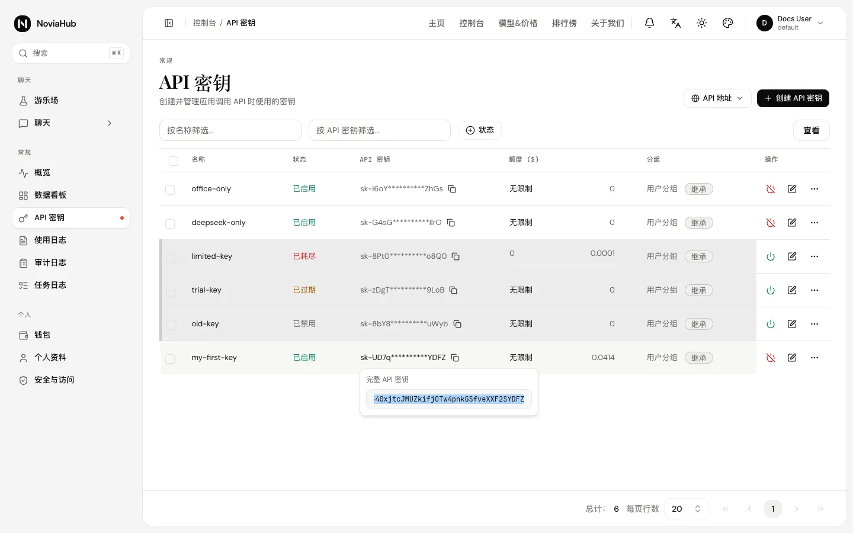Edit the office-only key
Image resolution: width=853 pixels, height=533 pixels.
792,189
